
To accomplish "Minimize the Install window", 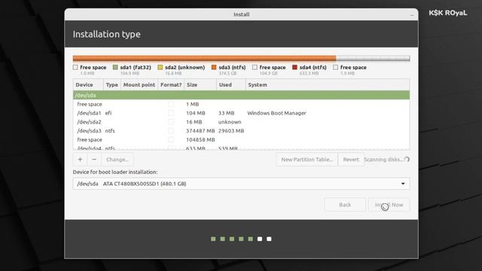I will point(412,15).
